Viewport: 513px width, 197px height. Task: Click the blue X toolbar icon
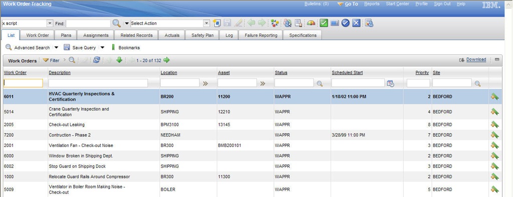pyautogui.click(x=356, y=23)
